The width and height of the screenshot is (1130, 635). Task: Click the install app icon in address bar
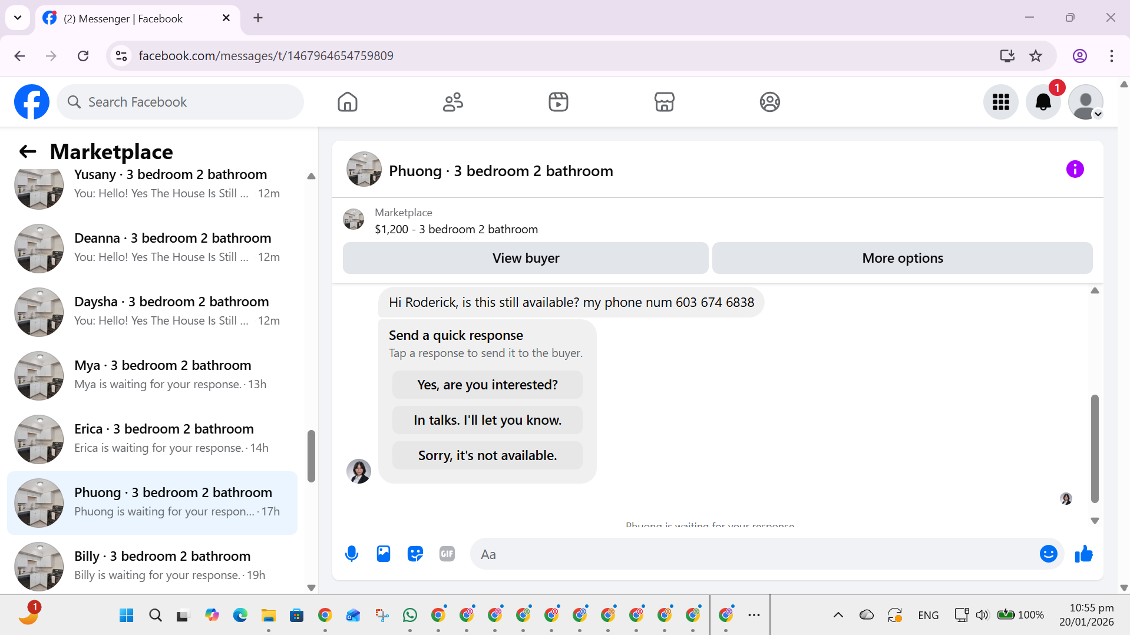click(1007, 56)
